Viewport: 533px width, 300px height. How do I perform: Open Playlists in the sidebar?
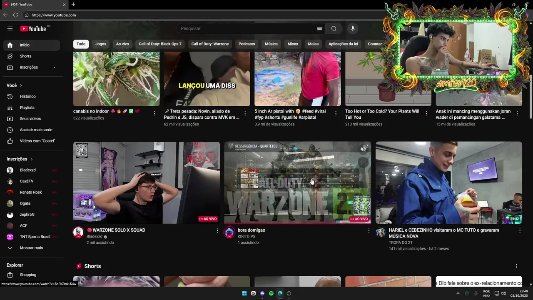pos(32,107)
